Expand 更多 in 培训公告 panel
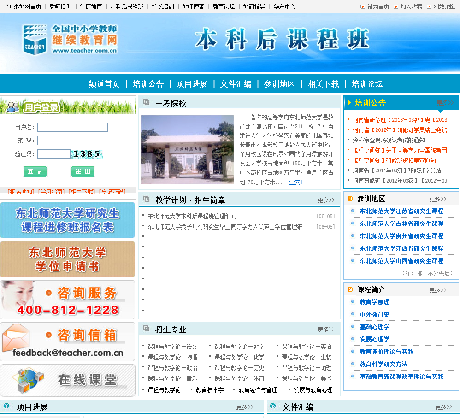This screenshot has width=460, height=418. coord(445,103)
